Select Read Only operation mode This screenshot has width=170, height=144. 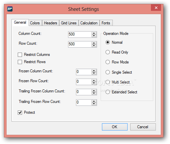pyautogui.click(x=108, y=52)
